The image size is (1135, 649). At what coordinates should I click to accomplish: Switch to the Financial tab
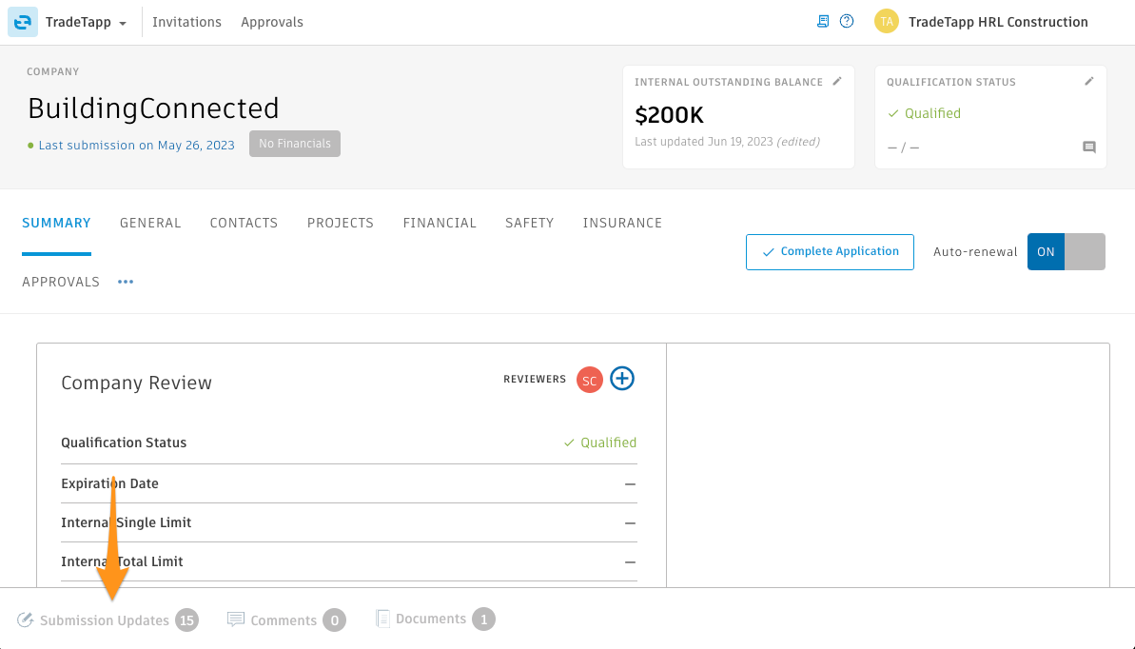point(440,223)
